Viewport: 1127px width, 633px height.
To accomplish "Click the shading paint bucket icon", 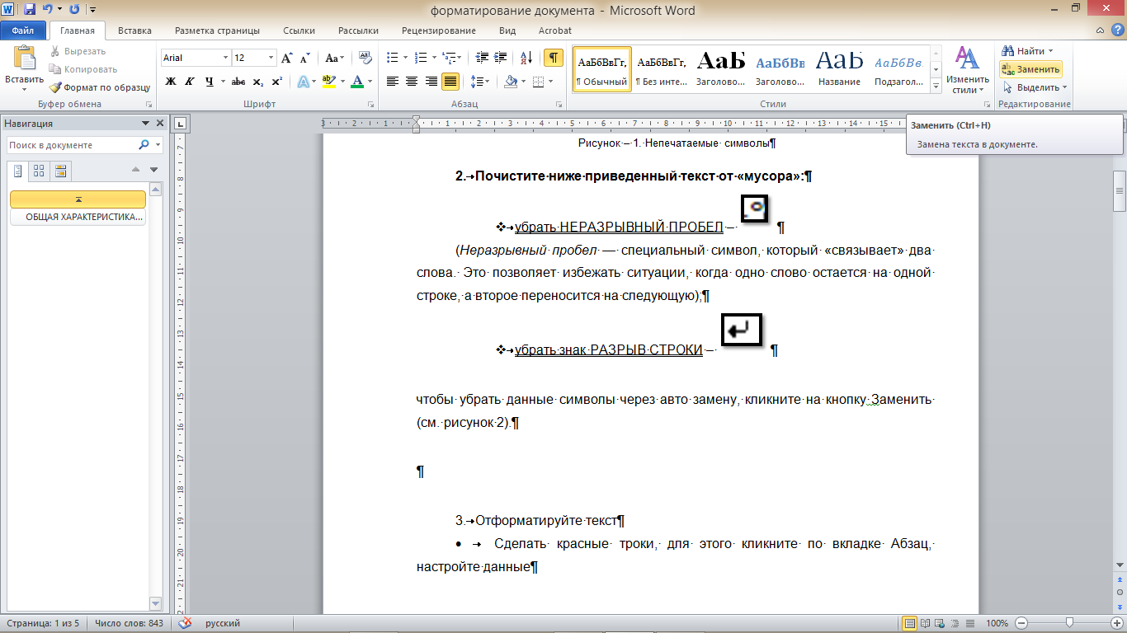I will pos(510,81).
